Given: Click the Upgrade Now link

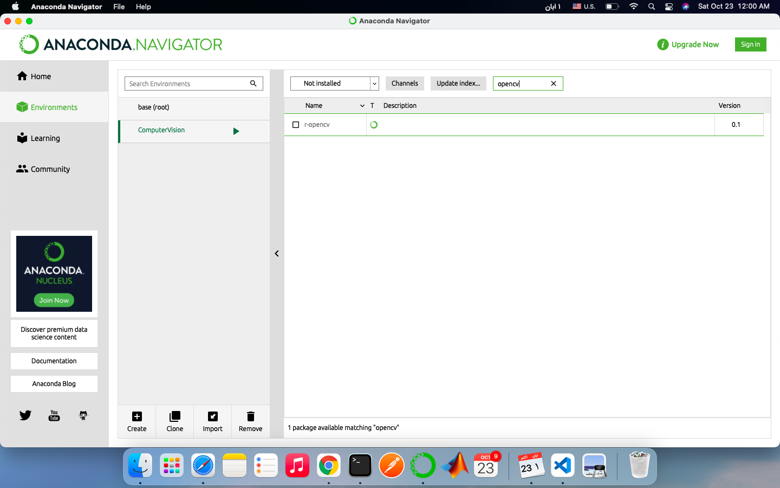Looking at the screenshot, I should pyautogui.click(x=695, y=44).
